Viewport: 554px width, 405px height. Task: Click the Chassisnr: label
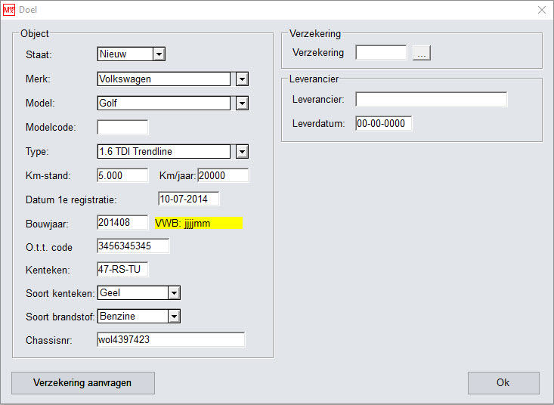(x=49, y=340)
